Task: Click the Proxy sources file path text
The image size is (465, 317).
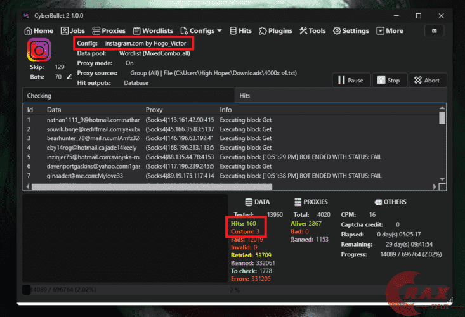Action: 230,73
